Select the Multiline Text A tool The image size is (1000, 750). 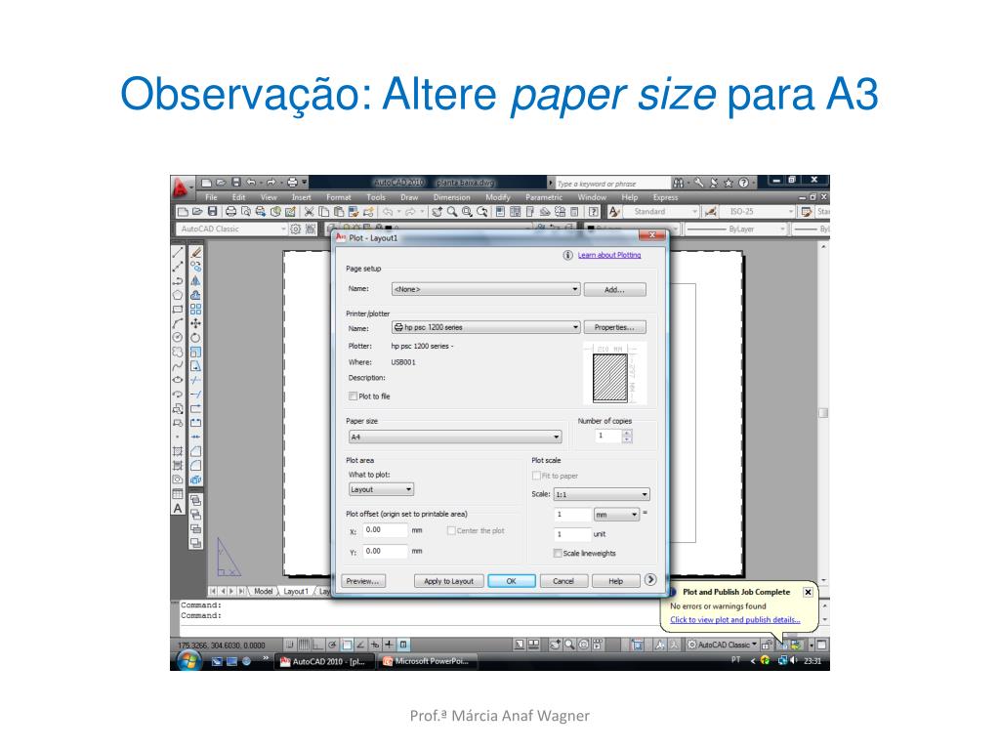178,508
